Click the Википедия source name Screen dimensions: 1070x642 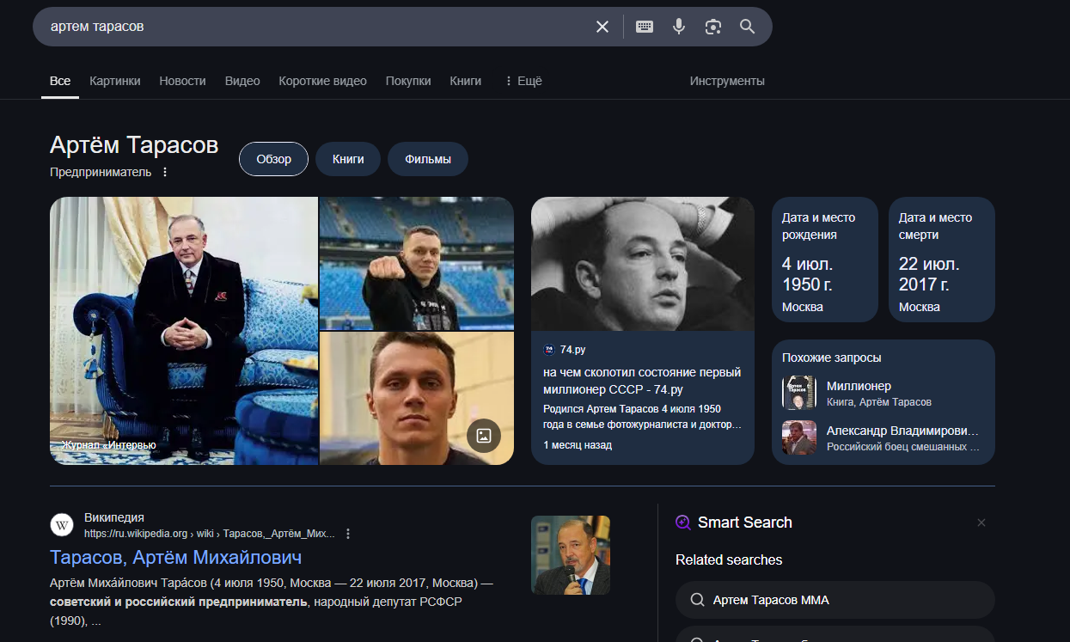pyautogui.click(x=114, y=517)
